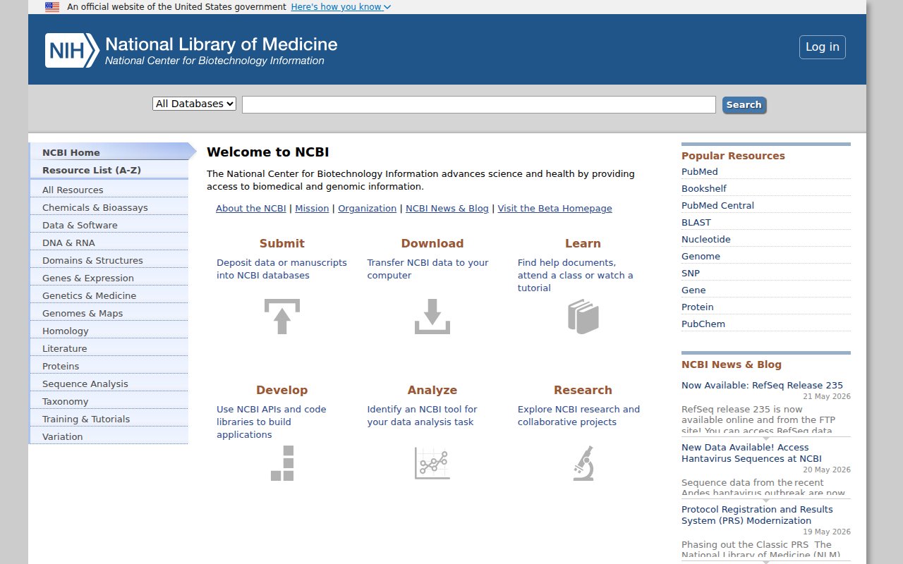Click "Identify an NCBI tool" description
The height and width of the screenshot is (564, 903).
[422, 416]
